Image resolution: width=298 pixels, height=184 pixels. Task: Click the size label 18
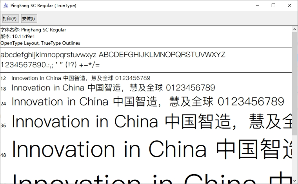3,89
